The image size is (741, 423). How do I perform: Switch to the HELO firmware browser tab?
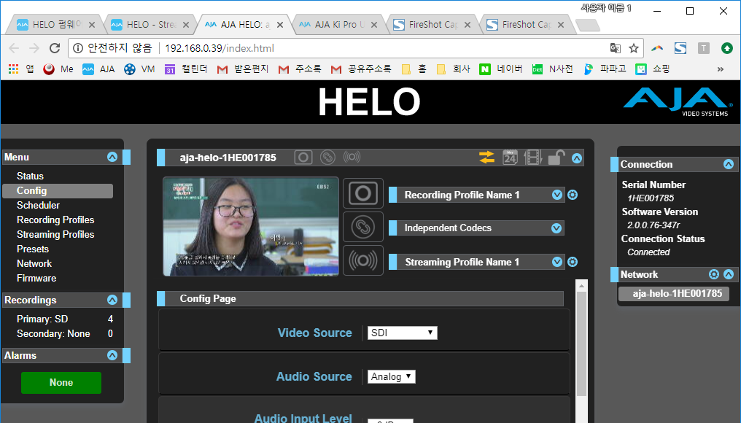55,25
